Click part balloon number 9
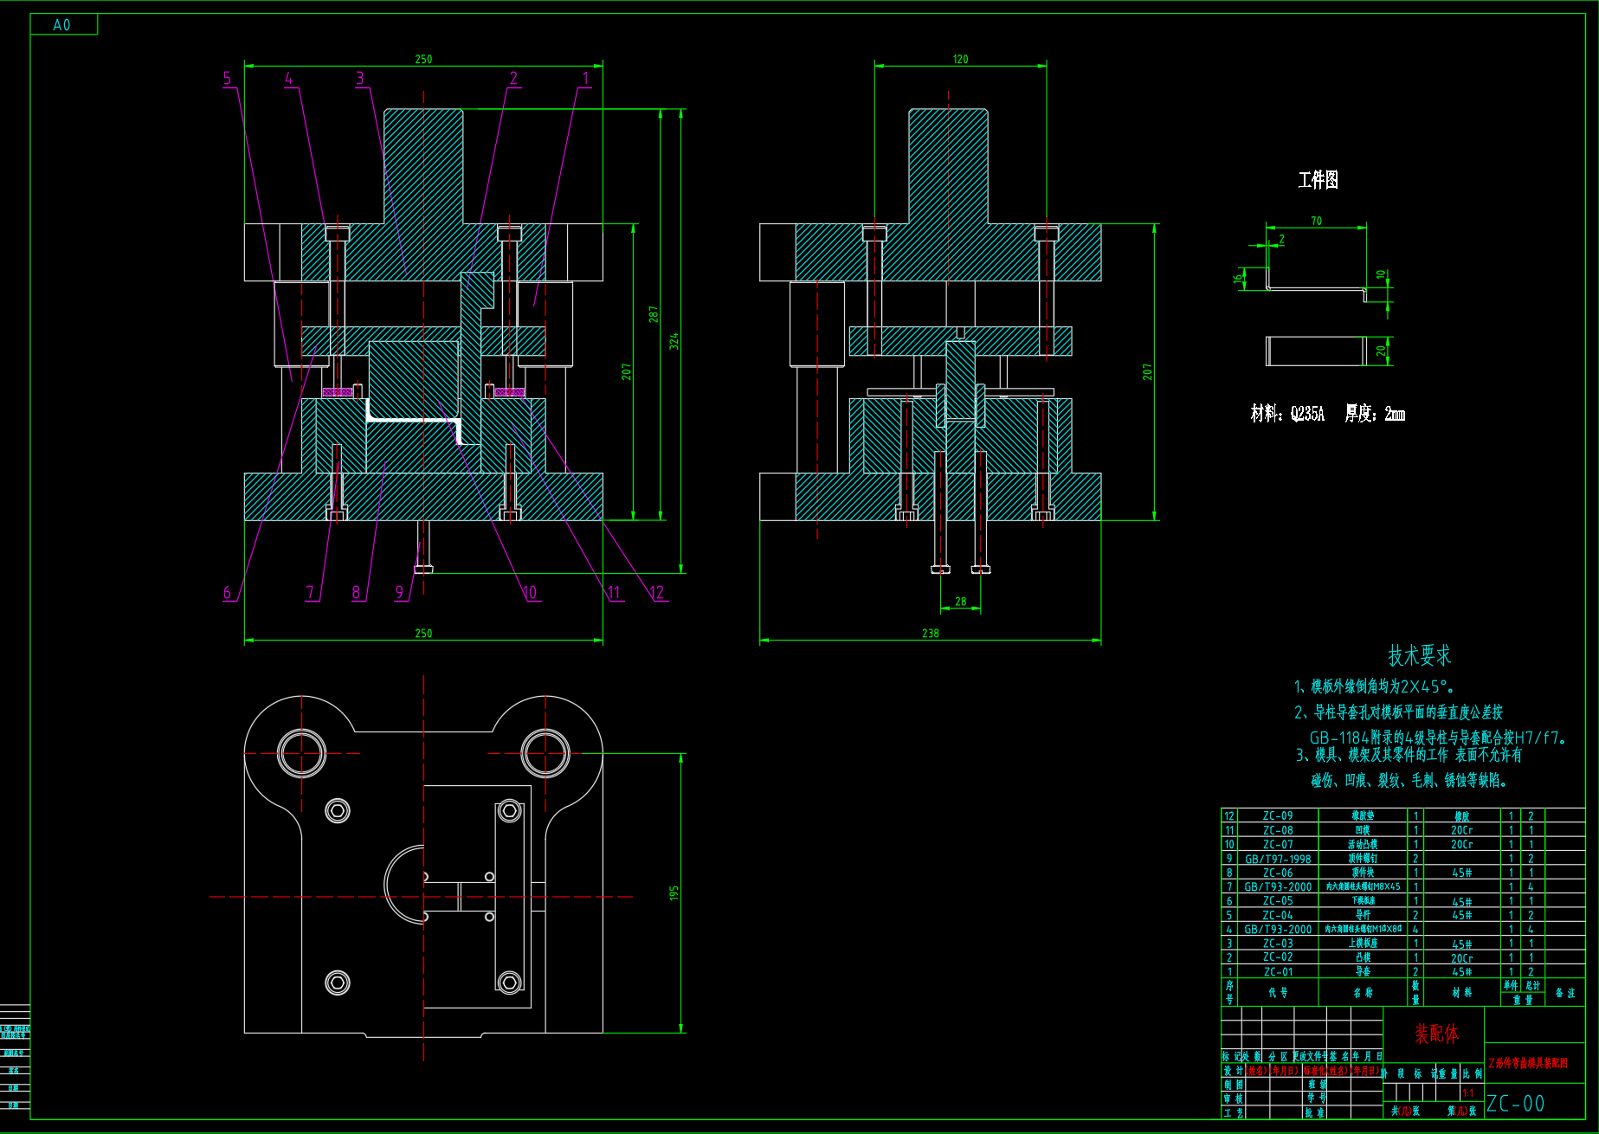Screen dimensions: 1599x1134 pyautogui.click(x=400, y=593)
